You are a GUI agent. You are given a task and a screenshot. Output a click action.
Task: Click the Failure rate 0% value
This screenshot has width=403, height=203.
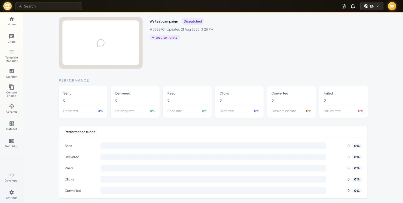361,111
